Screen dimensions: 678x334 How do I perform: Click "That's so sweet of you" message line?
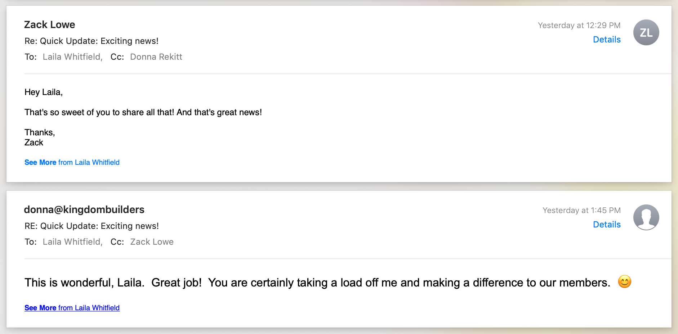coord(143,112)
